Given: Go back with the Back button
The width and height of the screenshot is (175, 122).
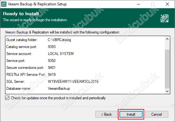Looking at the screenshot, I should [x=107, y=114].
